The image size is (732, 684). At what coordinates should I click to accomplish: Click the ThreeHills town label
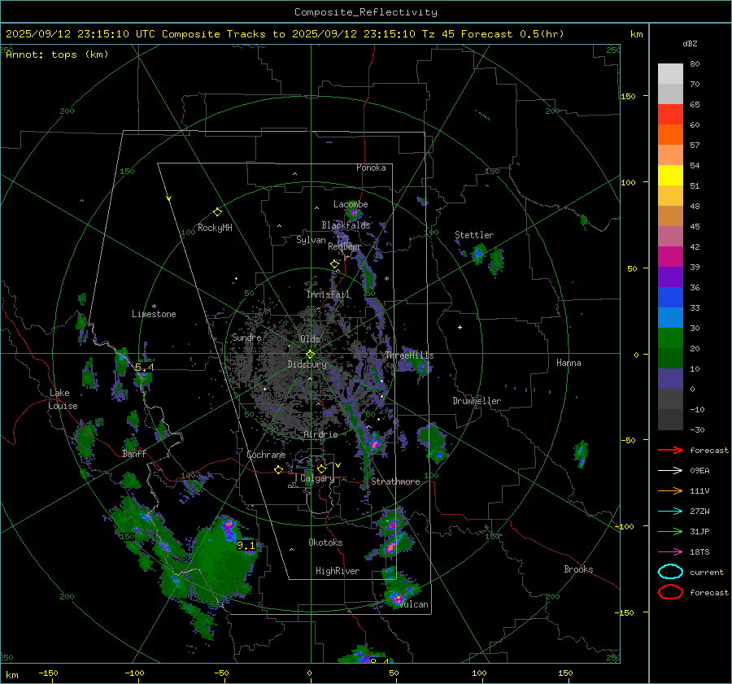click(x=409, y=355)
